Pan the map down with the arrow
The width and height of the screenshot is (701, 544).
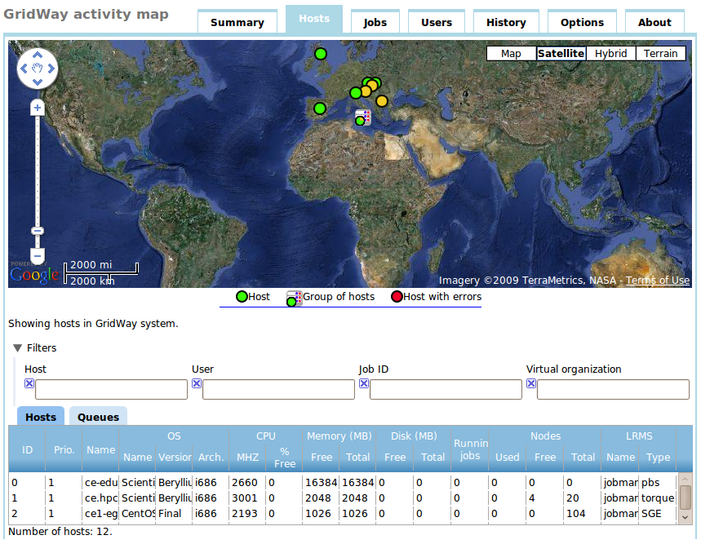tap(38, 82)
